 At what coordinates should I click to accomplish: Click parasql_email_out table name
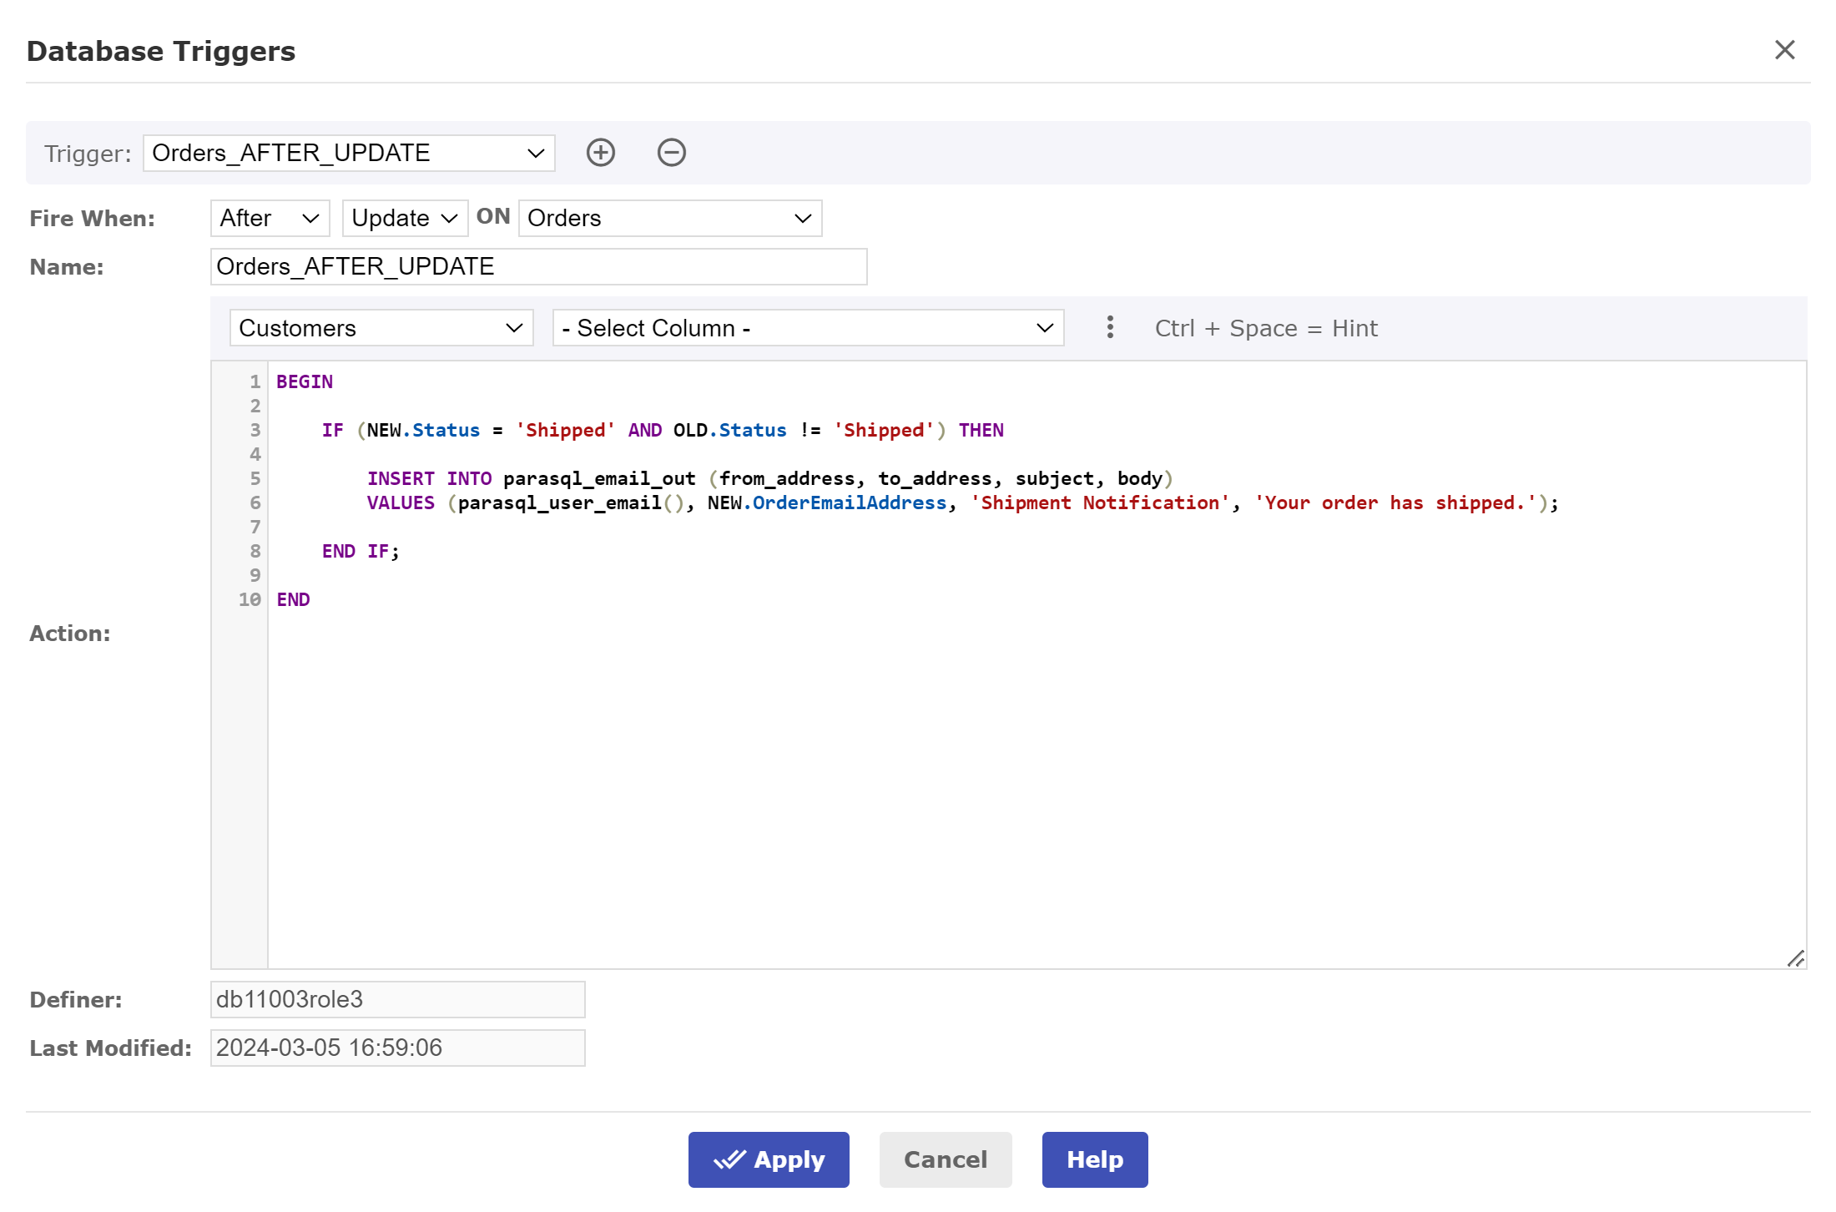[x=599, y=478]
